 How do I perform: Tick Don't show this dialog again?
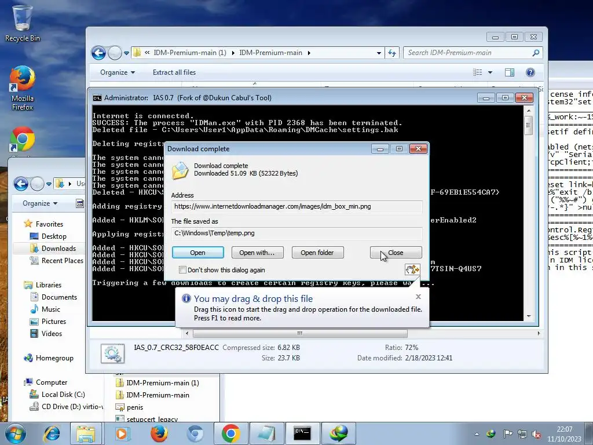pyautogui.click(x=182, y=270)
